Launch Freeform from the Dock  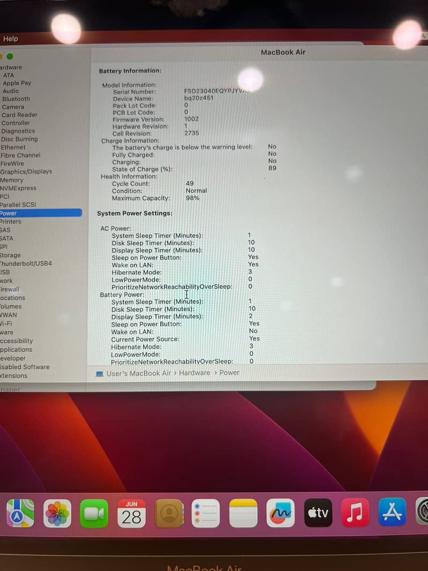click(281, 513)
